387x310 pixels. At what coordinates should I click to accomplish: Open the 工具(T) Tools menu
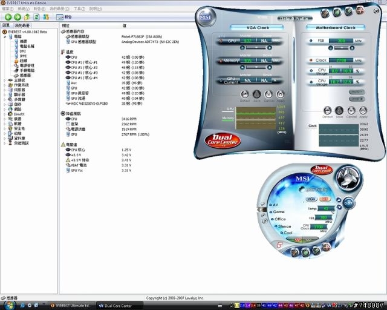pos(79,9)
